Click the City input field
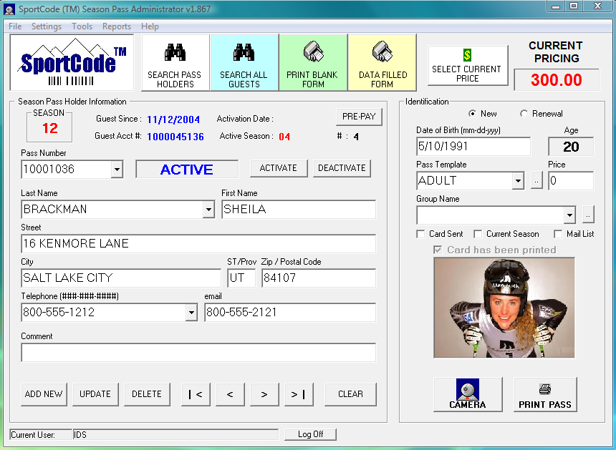The height and width of the screenshot is (450, 616). point(121,278)
